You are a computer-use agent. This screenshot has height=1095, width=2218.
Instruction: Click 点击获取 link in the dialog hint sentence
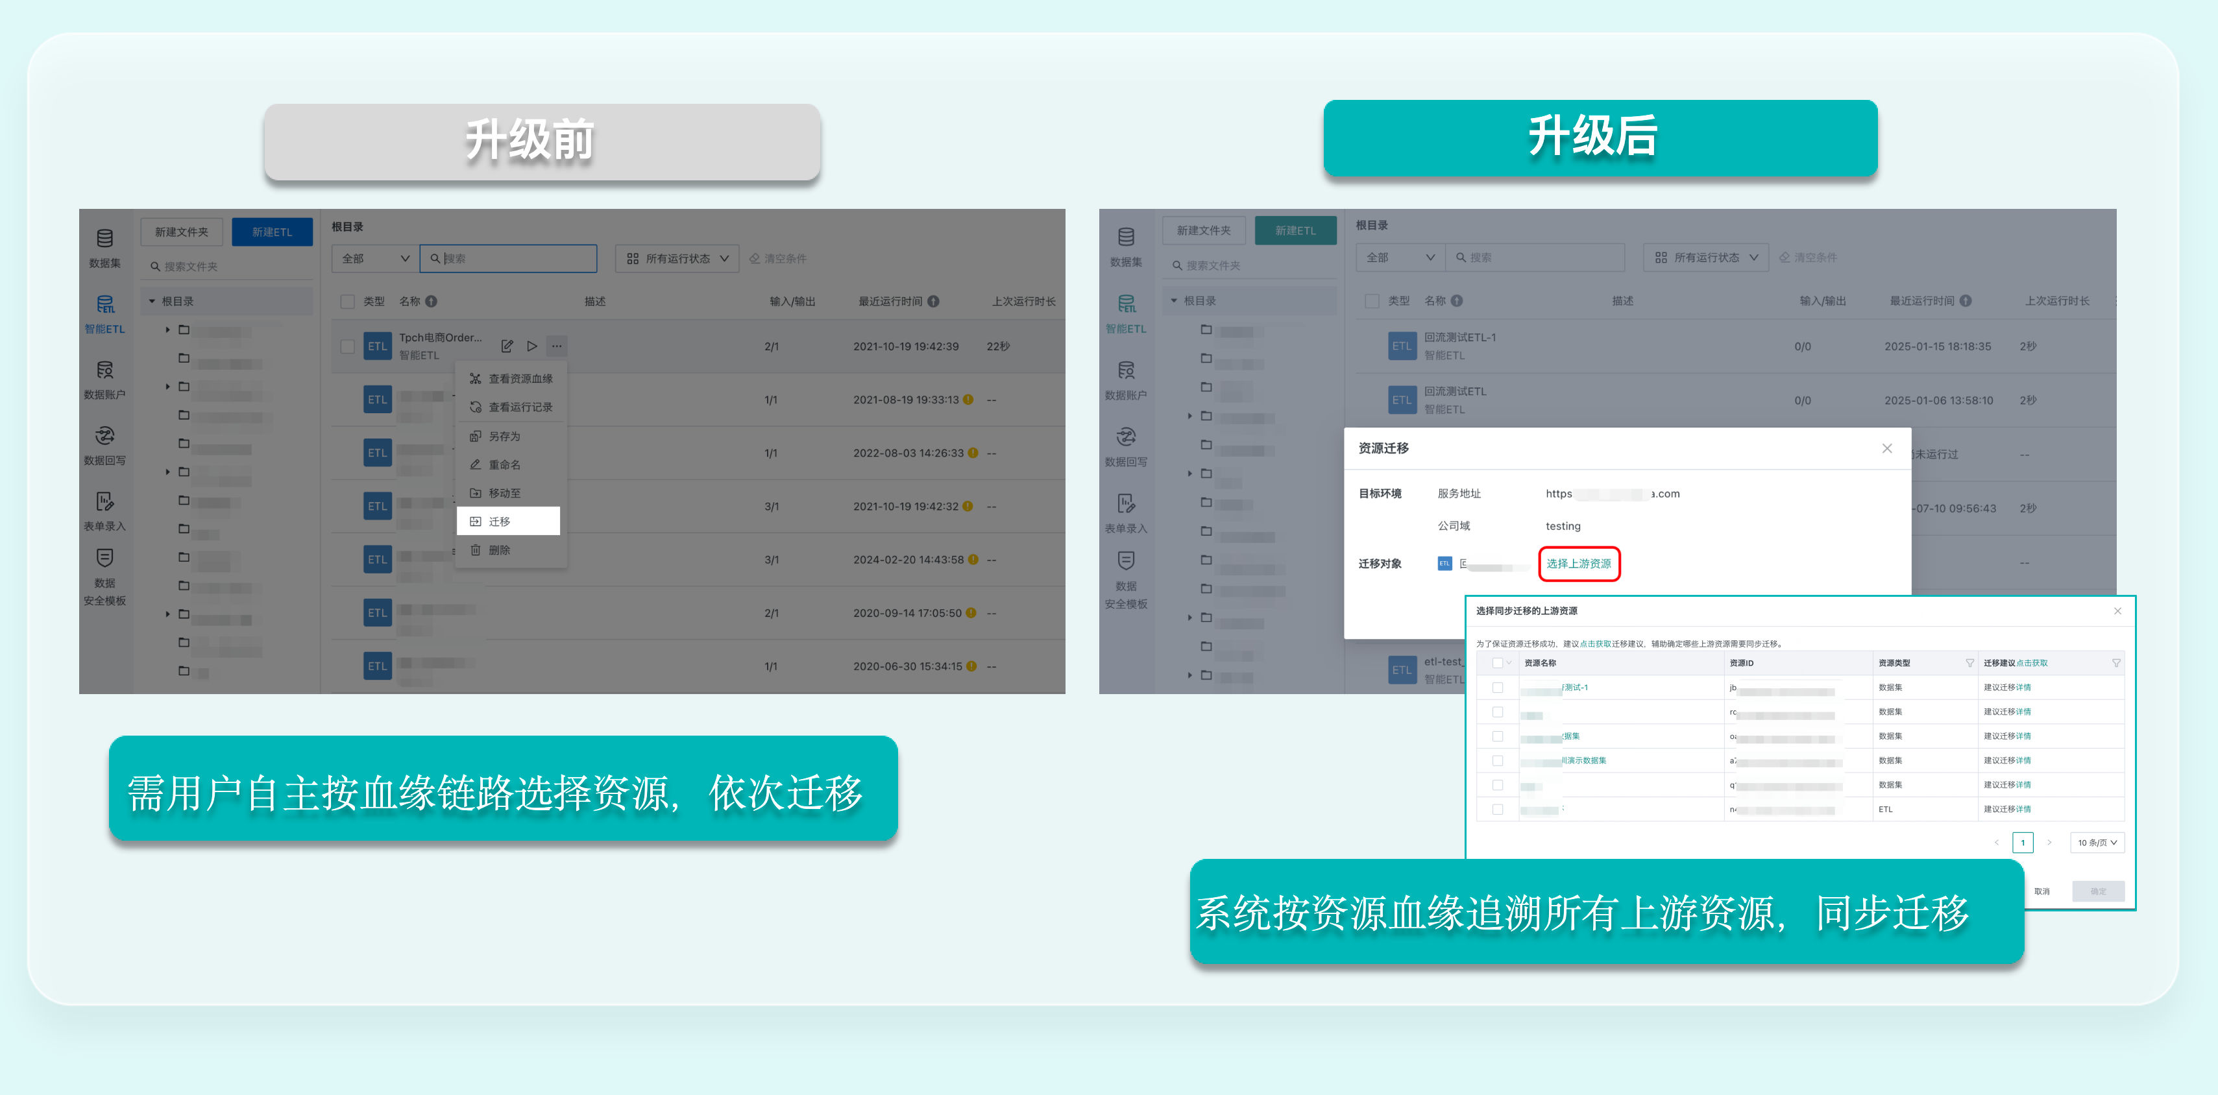click(1594, 644)
